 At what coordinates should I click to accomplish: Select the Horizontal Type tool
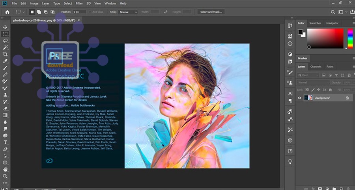point(5,142)
